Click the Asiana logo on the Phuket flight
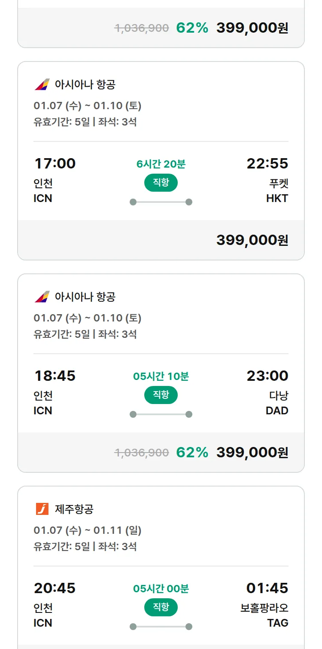The height and width of the screenshot is (649, 322). pos(42,84)
